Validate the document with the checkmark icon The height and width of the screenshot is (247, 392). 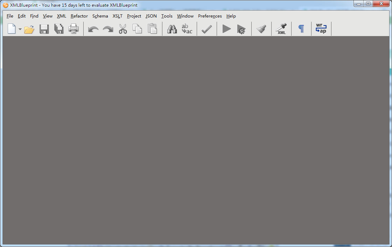207,29
